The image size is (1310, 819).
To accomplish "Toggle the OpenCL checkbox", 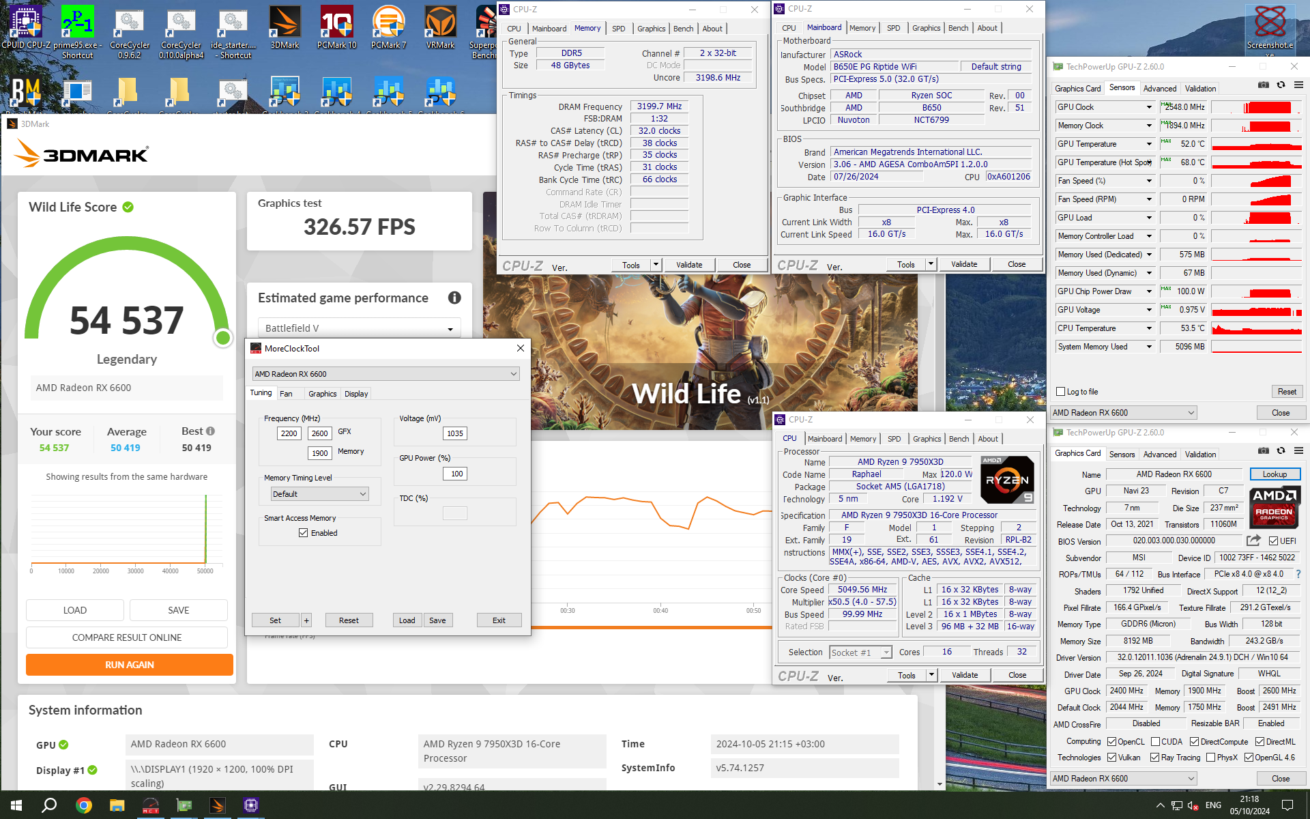I will click(1112, 742).
